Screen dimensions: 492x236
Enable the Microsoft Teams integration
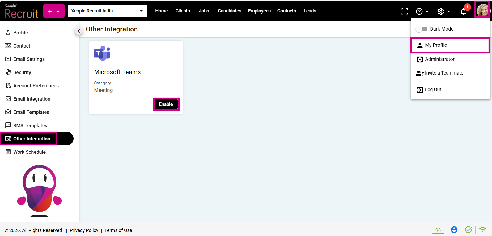[x=166, y=104]
